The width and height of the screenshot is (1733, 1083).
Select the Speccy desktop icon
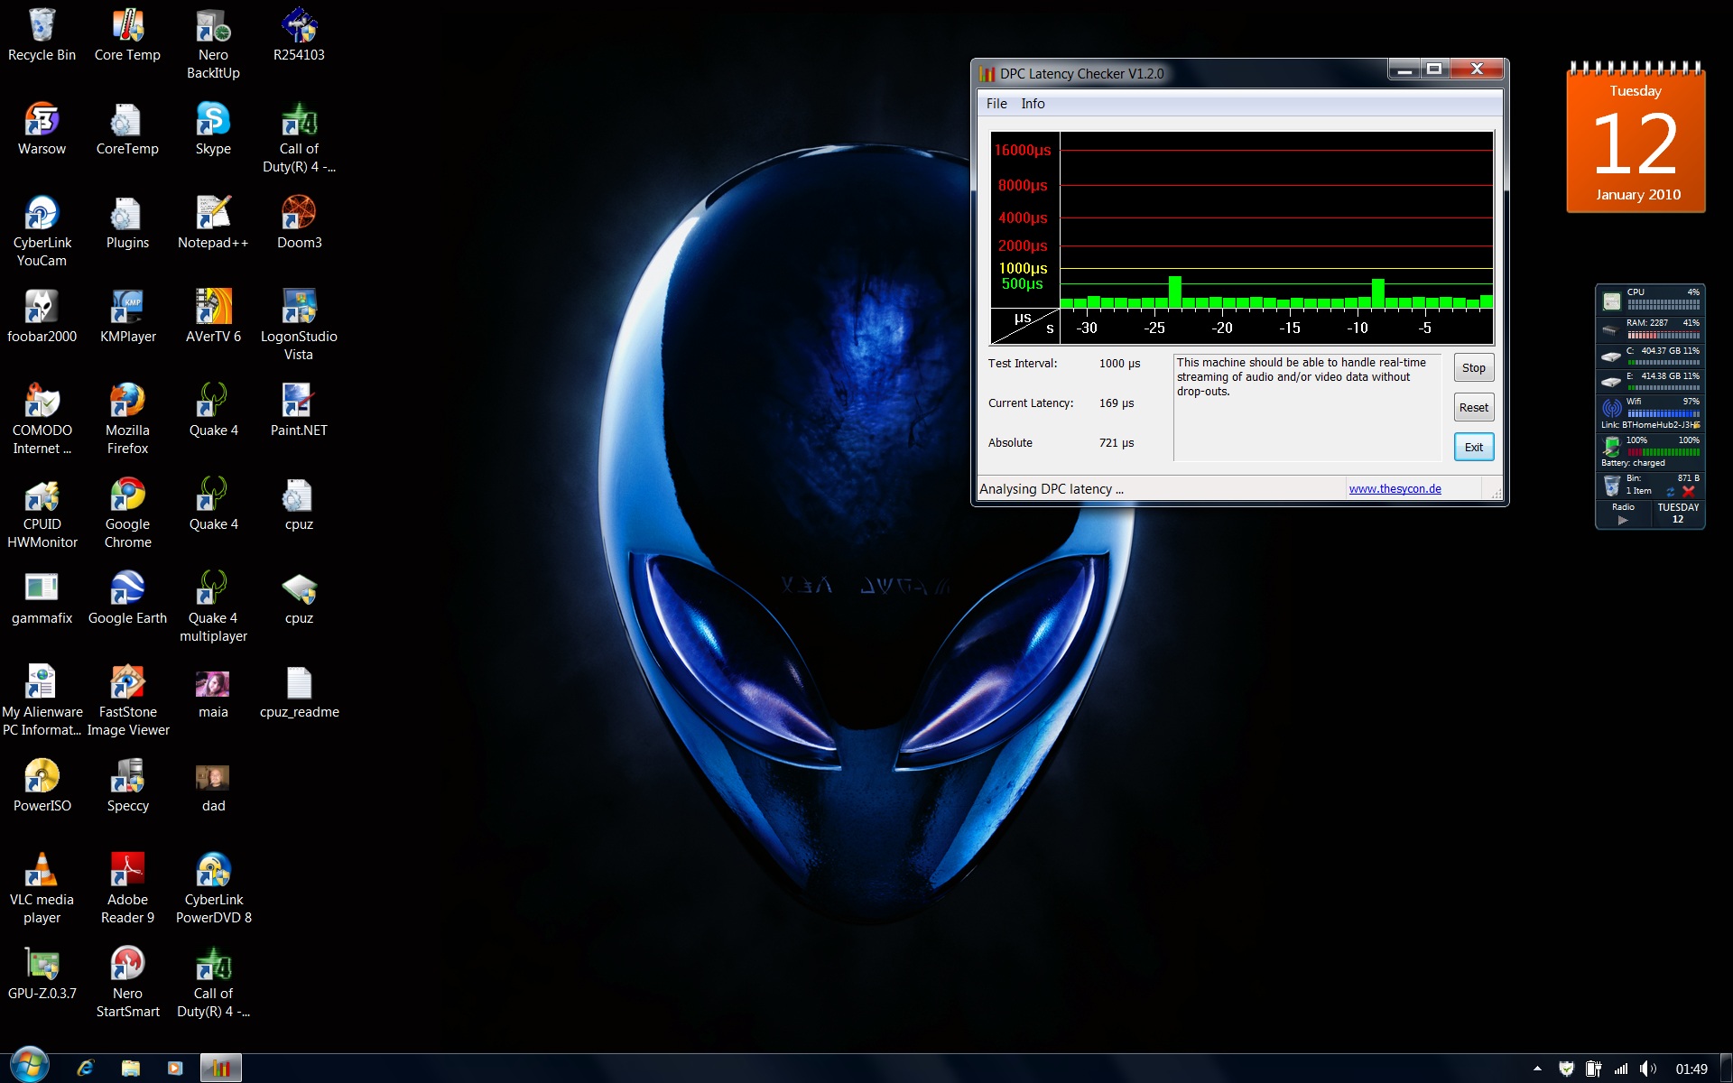point(127,787)
